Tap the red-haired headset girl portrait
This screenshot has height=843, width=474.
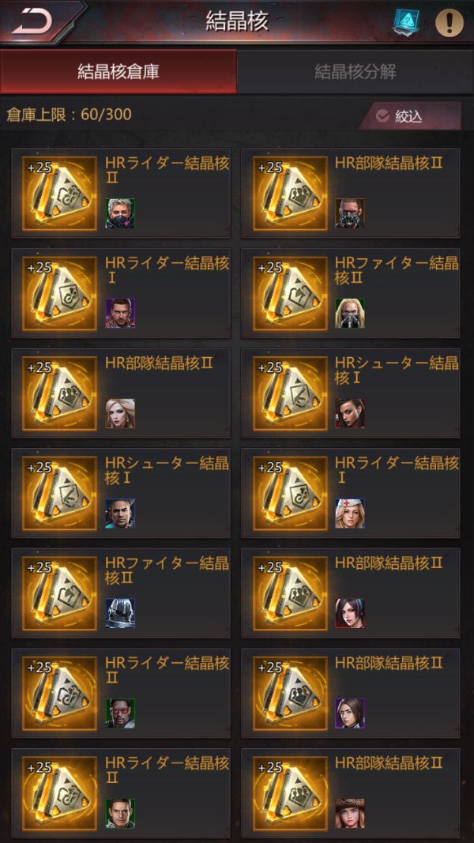click(x=350, y=613)
